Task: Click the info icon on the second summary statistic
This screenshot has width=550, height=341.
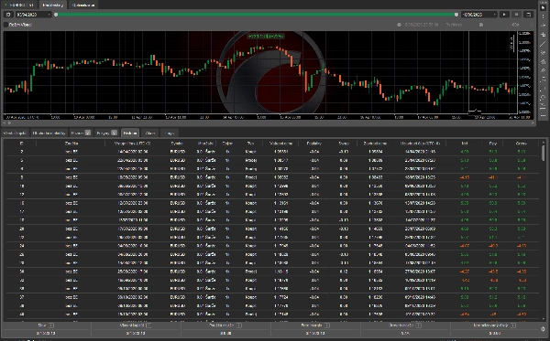Action: pos(148,325)
